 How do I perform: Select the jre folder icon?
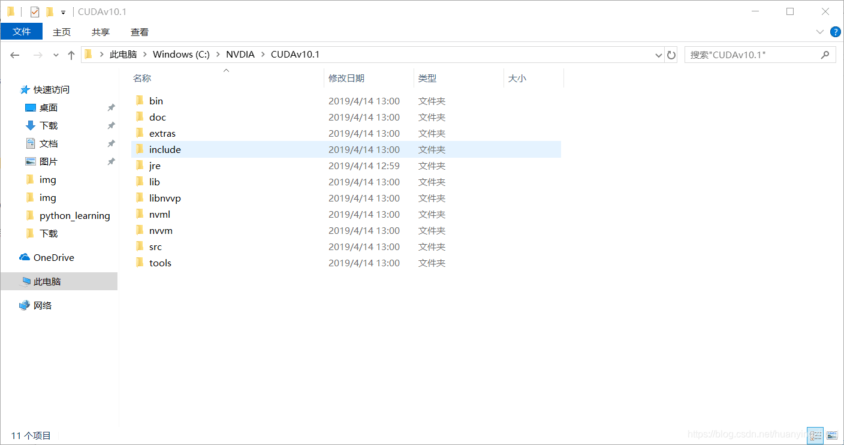click(140, 166)
